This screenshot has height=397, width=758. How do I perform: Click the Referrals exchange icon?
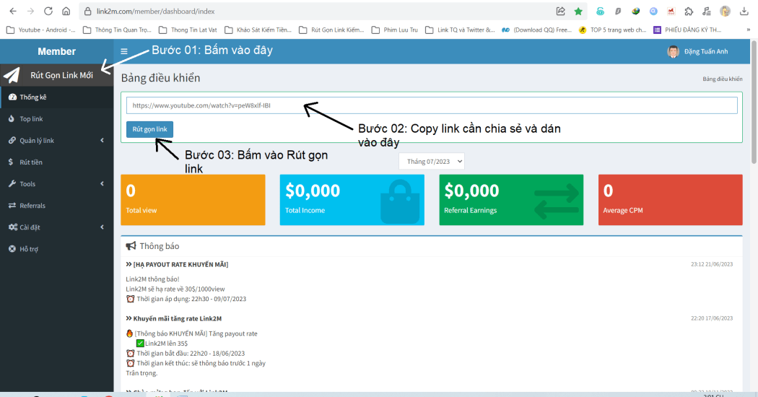(12, 206)
